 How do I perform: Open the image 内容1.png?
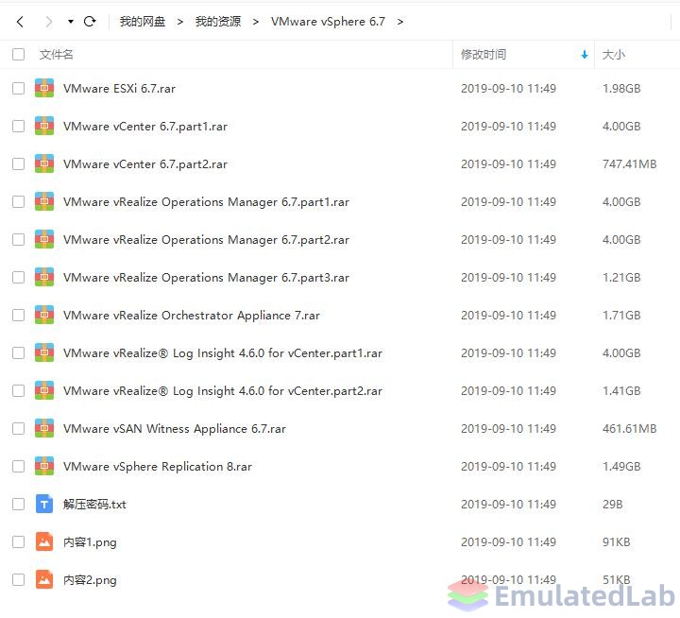pyautogui.click(x=90, y=542)
